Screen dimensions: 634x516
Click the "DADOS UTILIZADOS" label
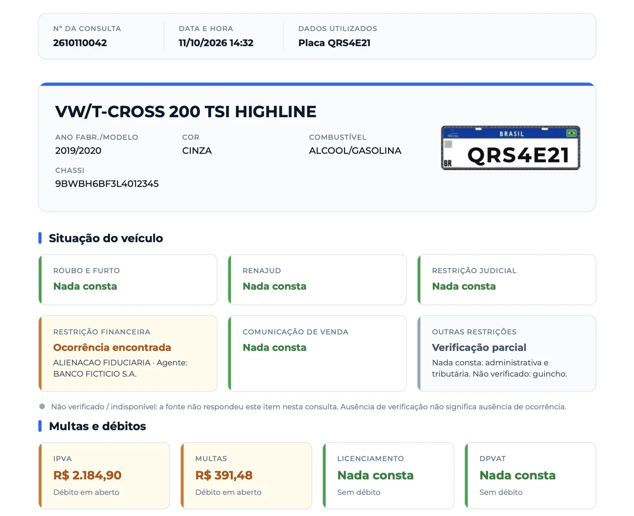pos(338,29)
